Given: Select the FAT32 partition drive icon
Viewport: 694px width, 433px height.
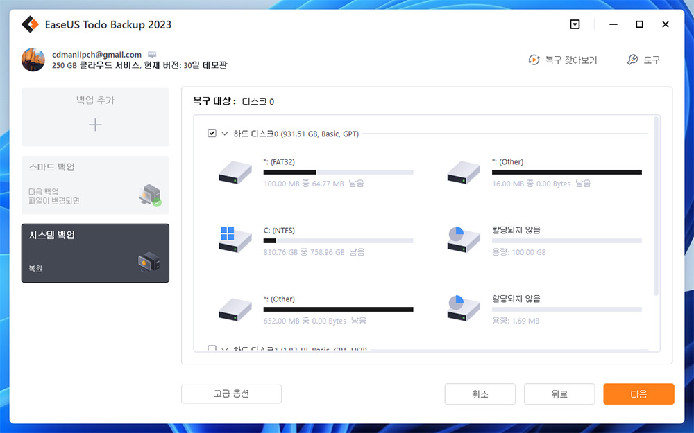Looking at the screenshot, I should coord(235,173).
